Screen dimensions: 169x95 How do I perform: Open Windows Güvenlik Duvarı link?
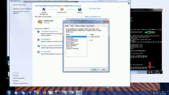click(21, 83)
